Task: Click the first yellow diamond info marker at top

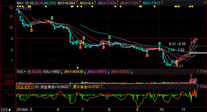Action: [18, 7]
